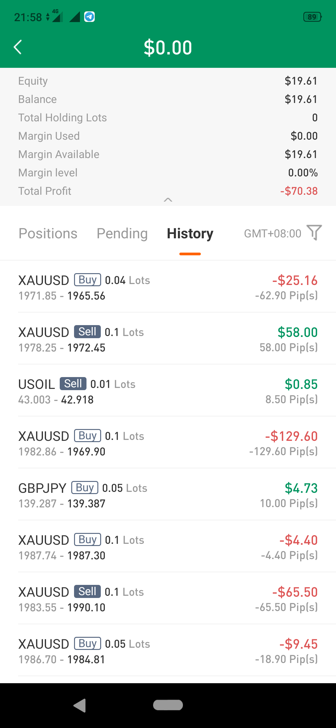
Task: Switch to the Positions tab
Action: point(48,233)
